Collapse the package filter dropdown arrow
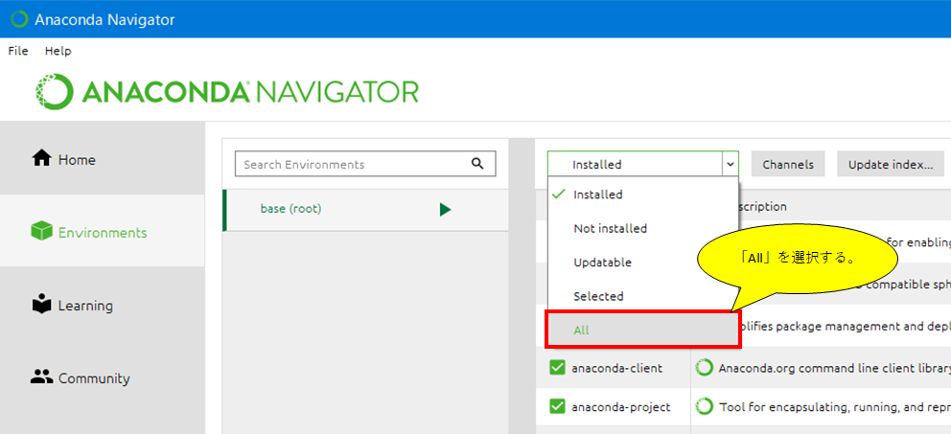Image resolution: width=951 pixels, height=434 pixels. (x=731, y=164)
